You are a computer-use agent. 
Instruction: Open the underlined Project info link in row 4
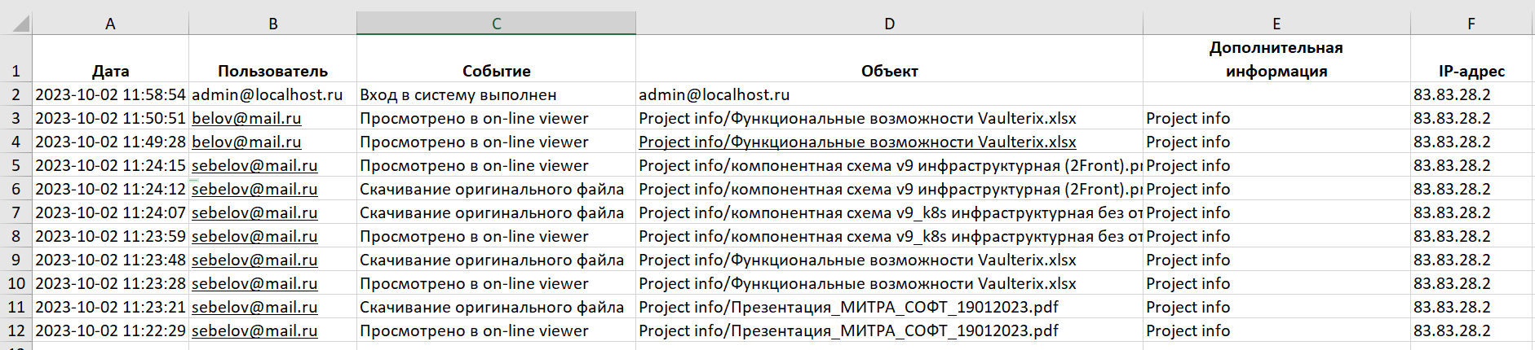tap(856, 142)
